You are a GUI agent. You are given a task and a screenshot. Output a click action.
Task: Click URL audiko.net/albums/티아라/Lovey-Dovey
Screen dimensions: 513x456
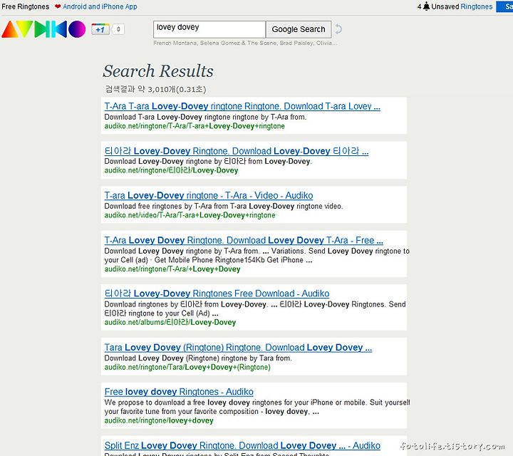click(x=170, y=323)
